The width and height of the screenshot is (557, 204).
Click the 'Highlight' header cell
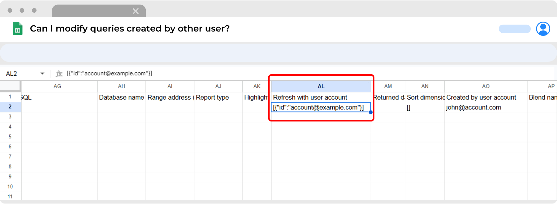(257, 97)
